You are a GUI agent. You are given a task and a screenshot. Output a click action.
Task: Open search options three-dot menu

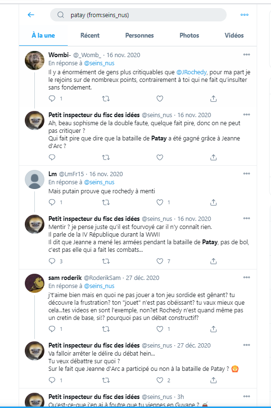(244, 15)
